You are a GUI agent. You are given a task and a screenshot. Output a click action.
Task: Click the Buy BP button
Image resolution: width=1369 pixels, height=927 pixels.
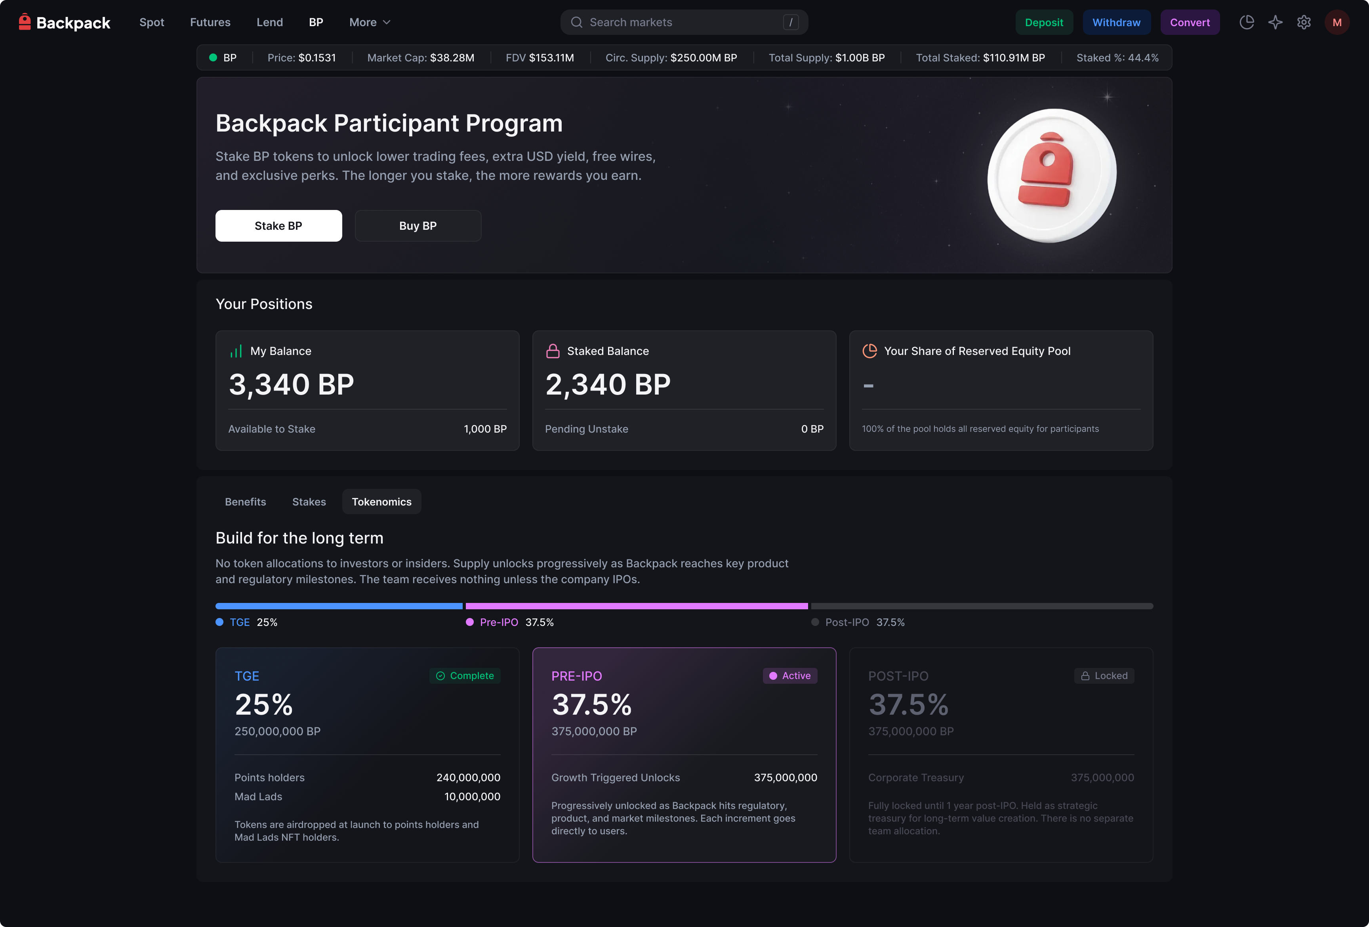418,225
